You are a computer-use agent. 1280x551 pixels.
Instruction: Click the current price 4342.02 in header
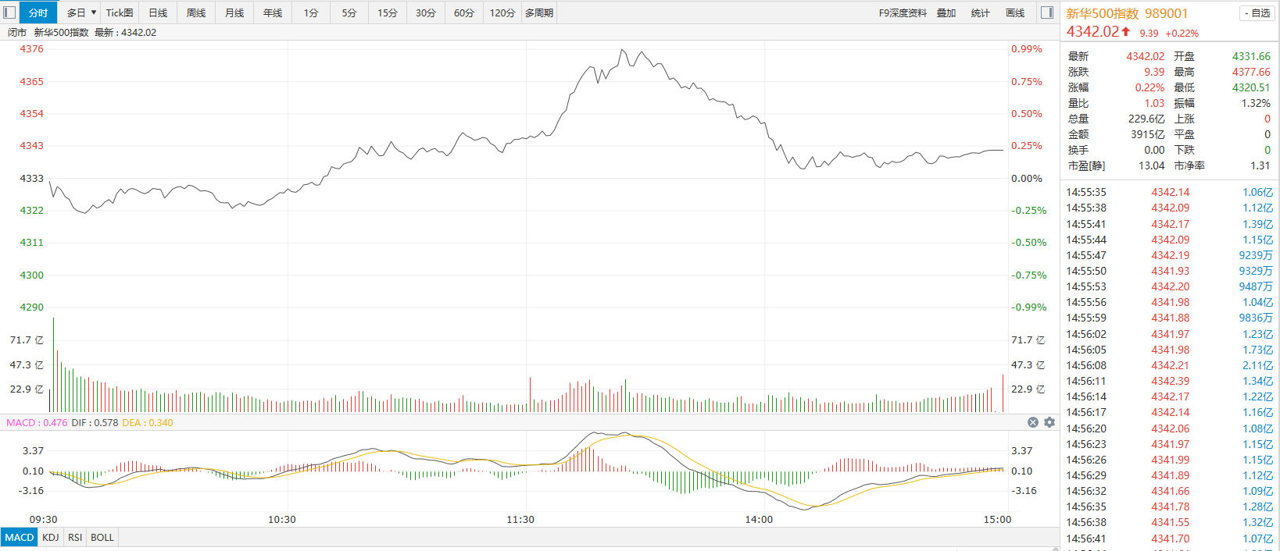[x=1092, y=31]
